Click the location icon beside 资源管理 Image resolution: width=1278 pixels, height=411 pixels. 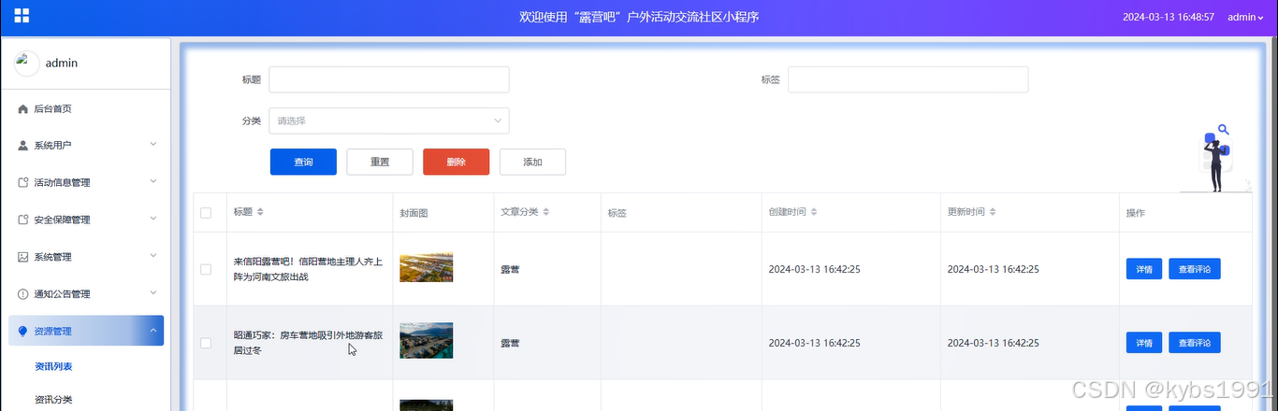click(23, 331)
